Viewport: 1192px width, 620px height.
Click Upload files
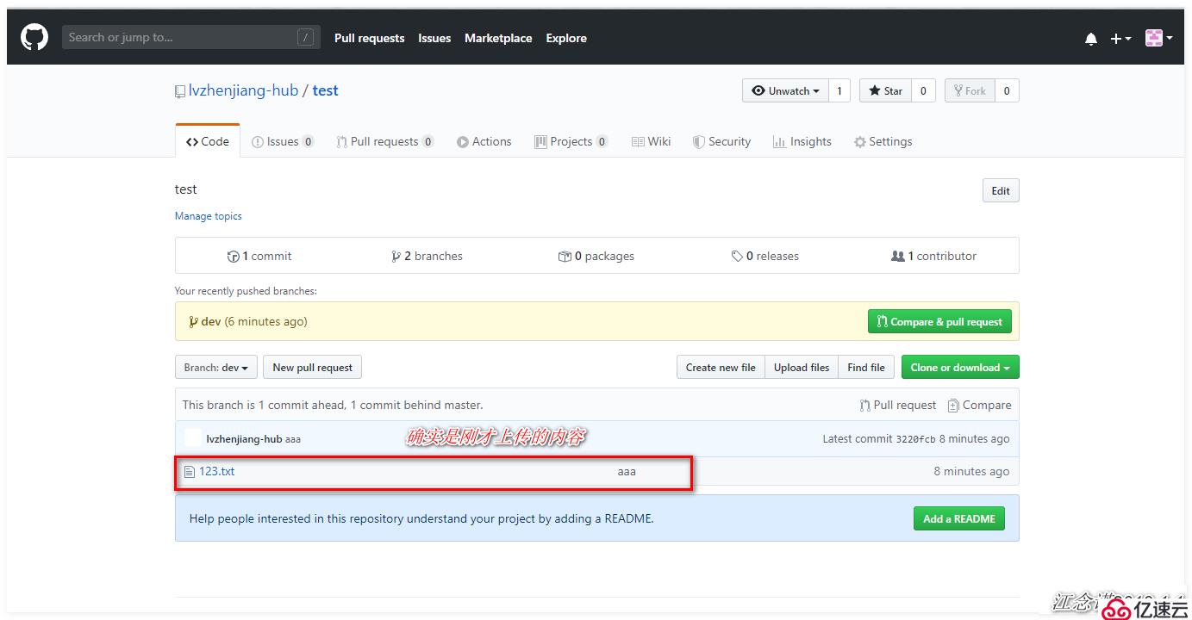[802, 367]
